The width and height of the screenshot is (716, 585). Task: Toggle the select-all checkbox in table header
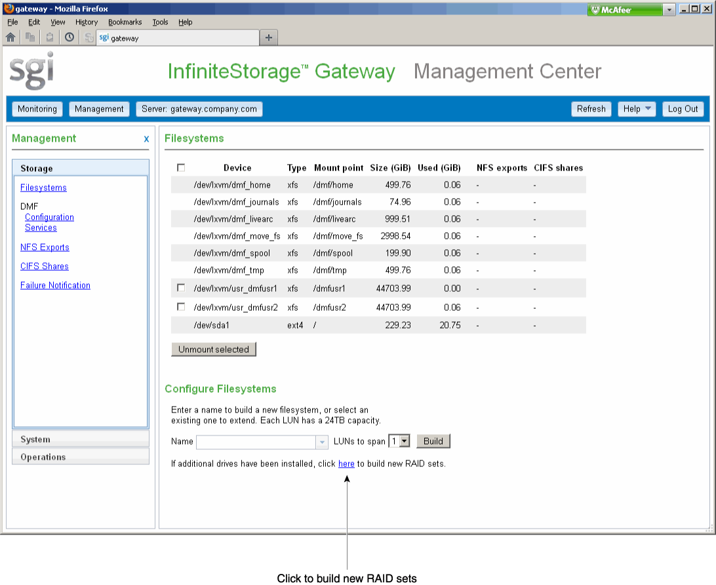(181, 168)
